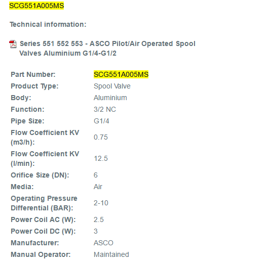Click the G1/4 pipe size value
275x265 pixels.
(101, 121)
